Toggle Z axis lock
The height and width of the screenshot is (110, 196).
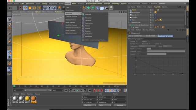pyautogui.click(x=54, y=8)
